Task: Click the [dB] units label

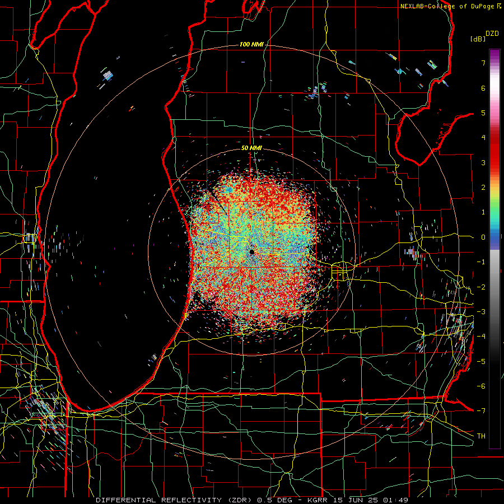Action: pos(478,39)
